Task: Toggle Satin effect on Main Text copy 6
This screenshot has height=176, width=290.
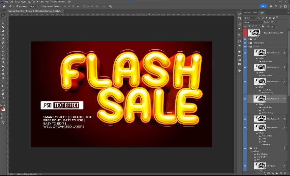Action: [260, 110]
